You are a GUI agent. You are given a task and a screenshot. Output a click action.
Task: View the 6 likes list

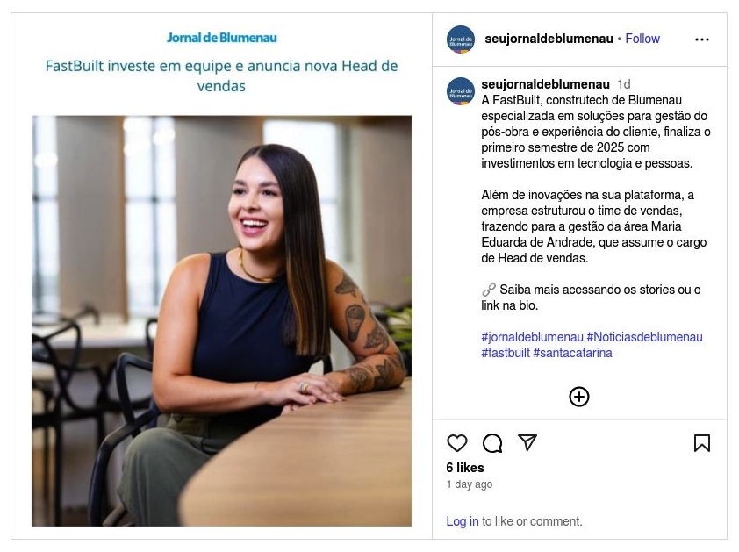pyautogui.click(x=464, y=468)
